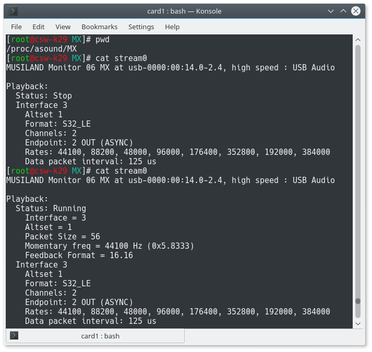372x352 pixels.
Task: Open the Settings menu
Action: click(141, 27)
